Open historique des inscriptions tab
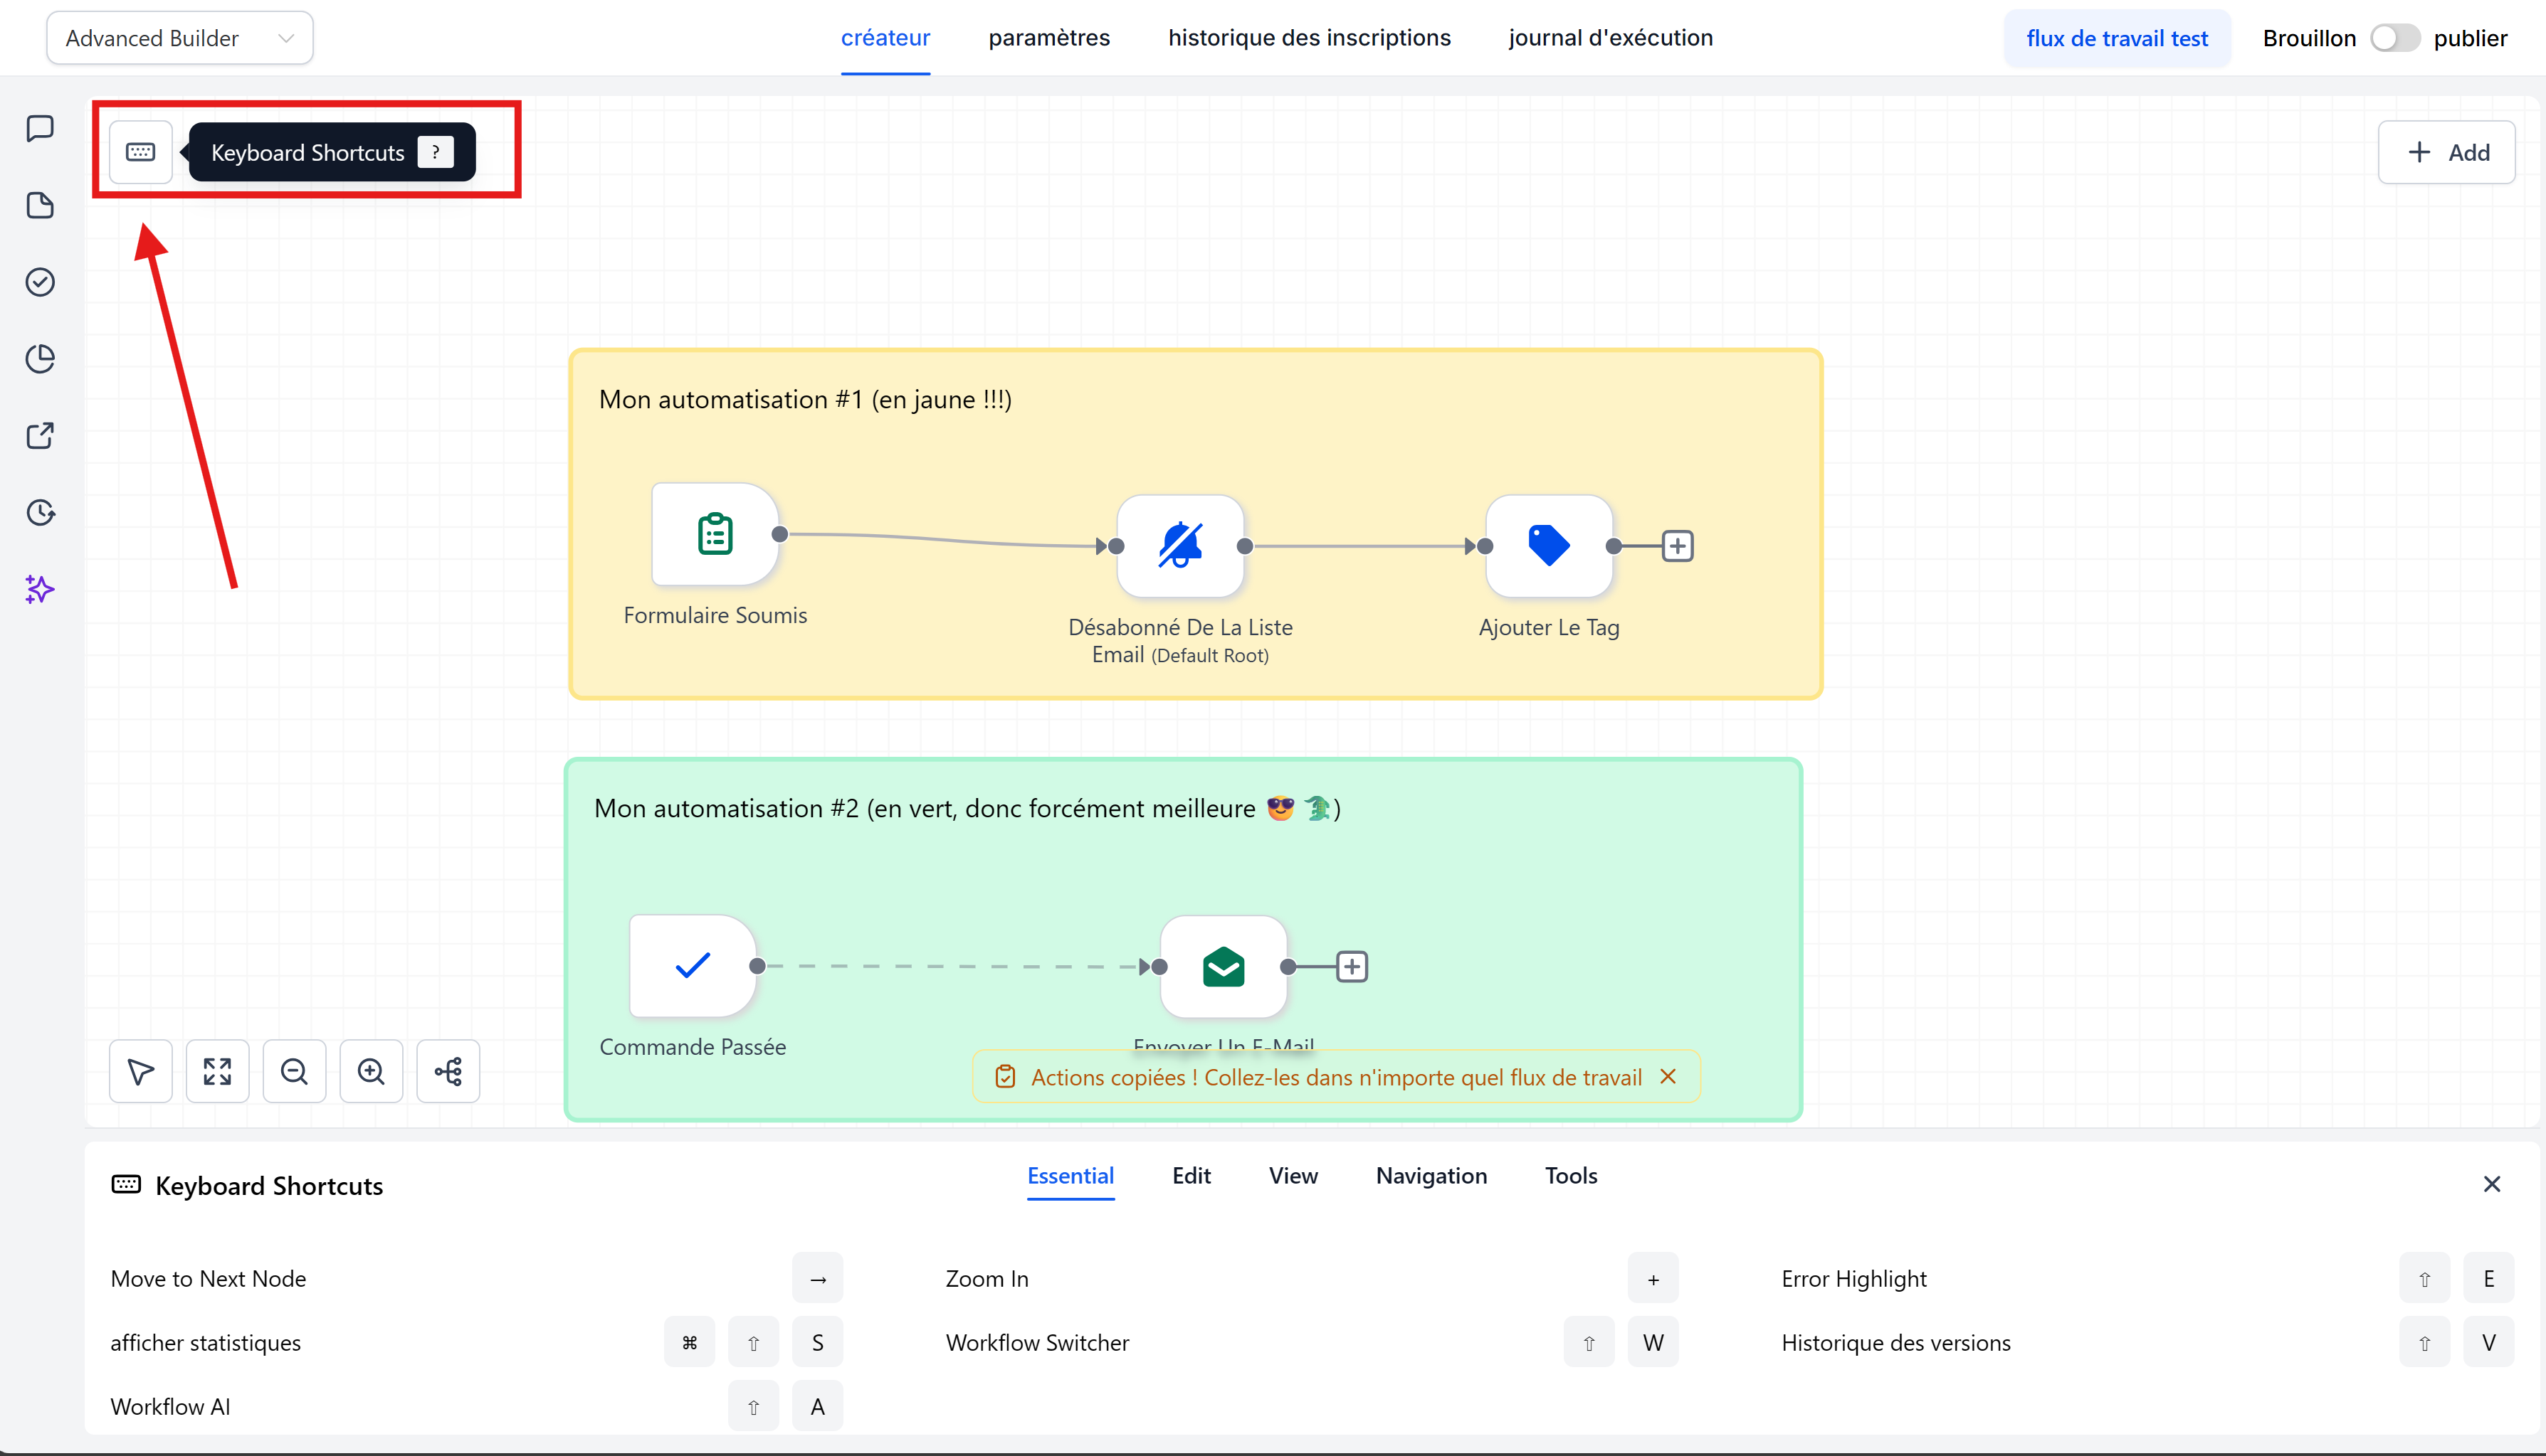The width and height of the screenshot is (2546, 1456). pyautogui.click(x=1310, y=38)
